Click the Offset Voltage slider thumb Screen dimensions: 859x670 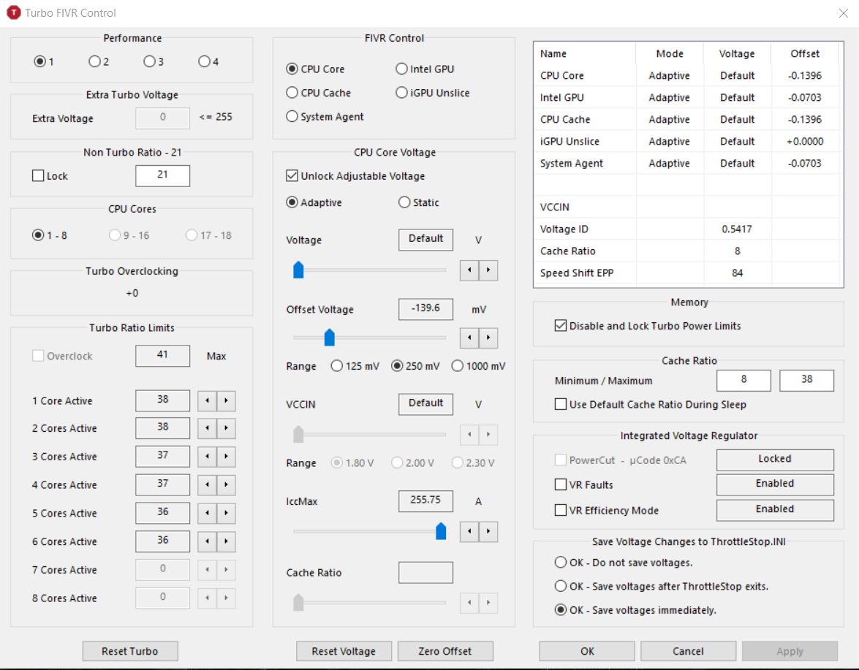click(x=330, y=338)
